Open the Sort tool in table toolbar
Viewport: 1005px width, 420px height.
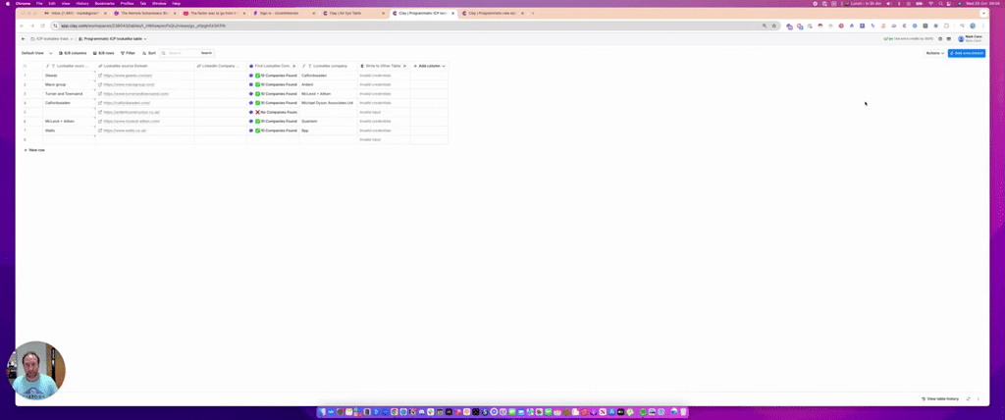pyautogui.click(x=149, y=53)
